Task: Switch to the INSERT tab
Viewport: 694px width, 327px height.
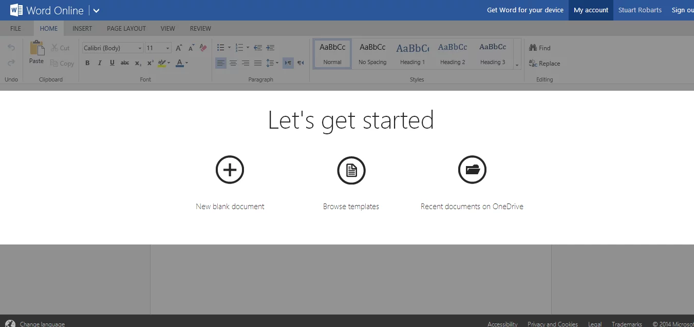Action: pyautogui.click(x=82, y=28)
